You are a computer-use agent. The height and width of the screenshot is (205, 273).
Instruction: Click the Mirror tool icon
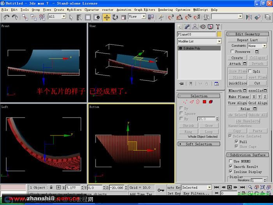(x=249, y=17)
